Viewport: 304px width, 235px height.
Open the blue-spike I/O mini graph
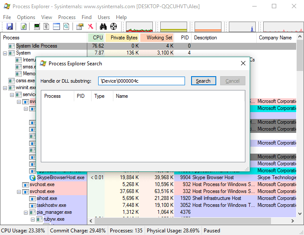click(x=242, y=27)
